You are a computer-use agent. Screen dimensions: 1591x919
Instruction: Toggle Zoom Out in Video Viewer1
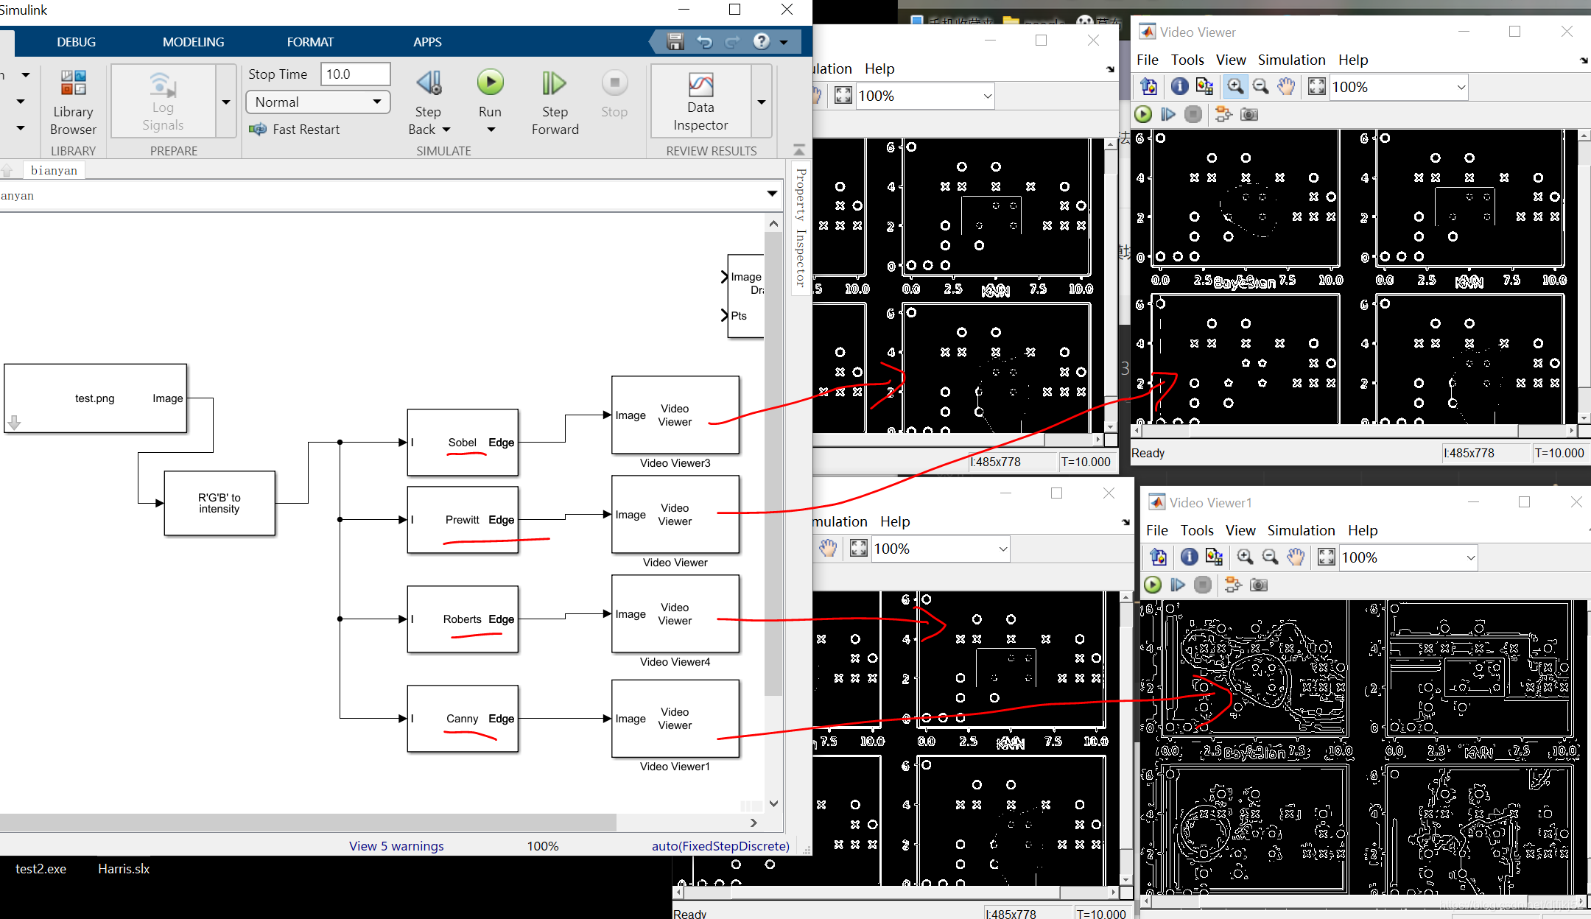[1270, 557]
